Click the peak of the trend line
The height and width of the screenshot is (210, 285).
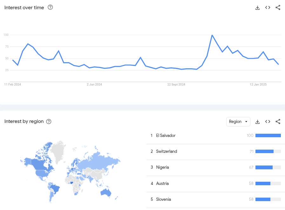click(212, 35)
